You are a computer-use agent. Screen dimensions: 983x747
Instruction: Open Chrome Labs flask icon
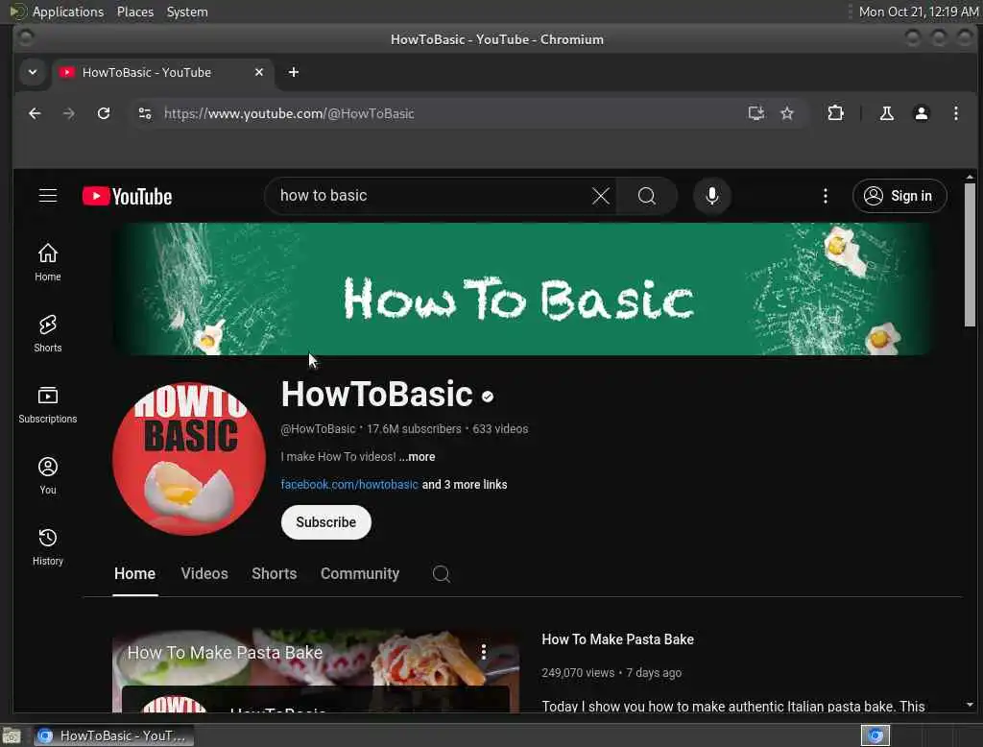point(886,113)
